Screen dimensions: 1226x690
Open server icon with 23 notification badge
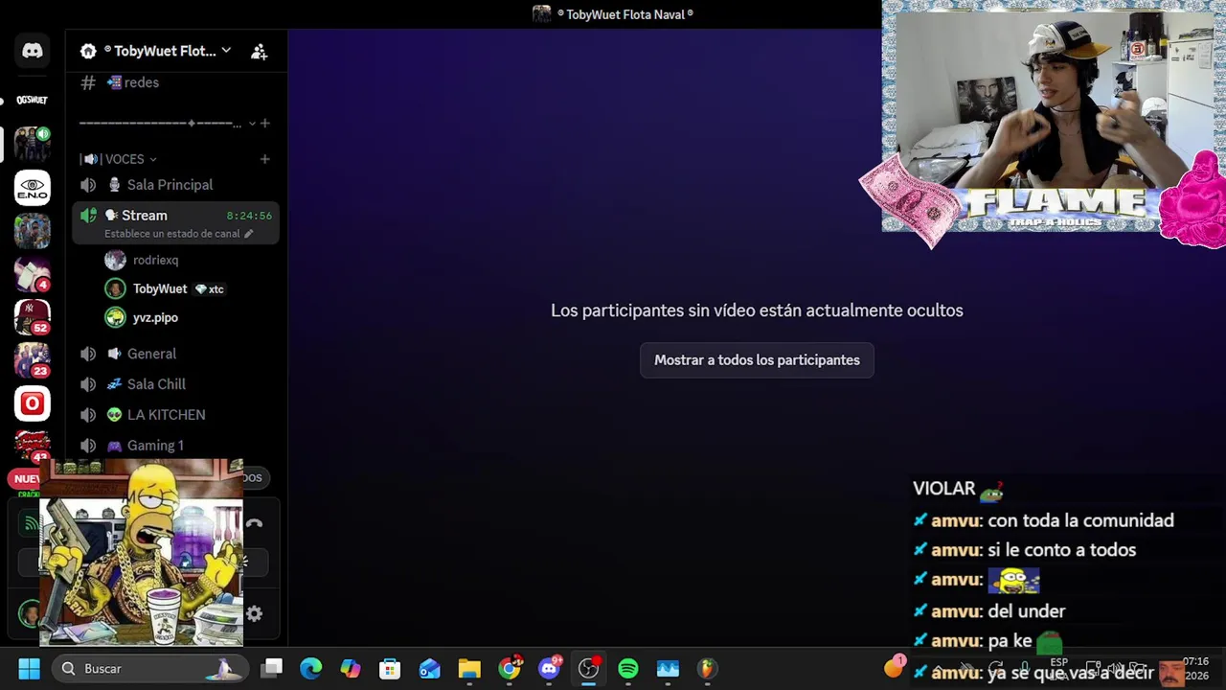(x=33, y=360)
